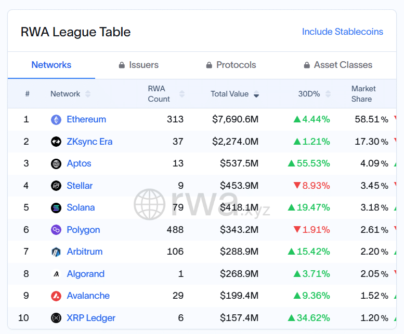Click the lock icon beside Asset Classes
Image resolution: width=404 pixels, height=334 pixels.
(x=307, y=65)
